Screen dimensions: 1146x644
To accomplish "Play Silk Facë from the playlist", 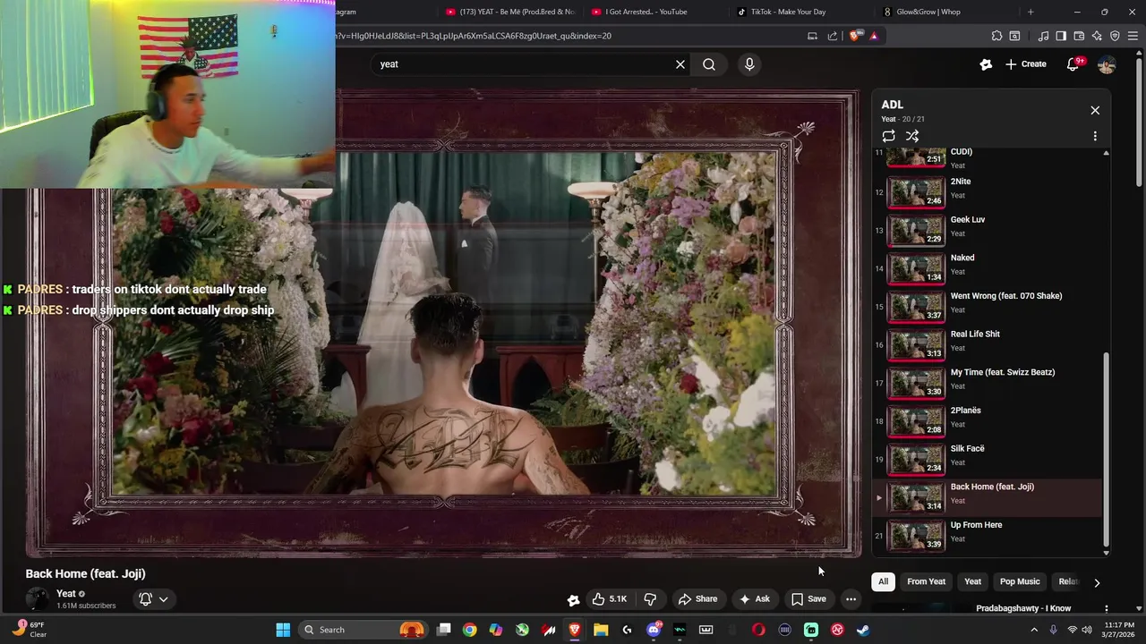I will [x=989, y=460].
